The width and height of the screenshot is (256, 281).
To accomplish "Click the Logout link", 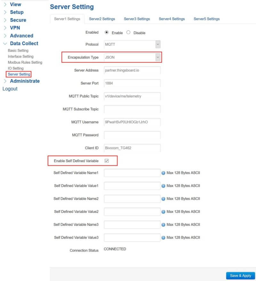I will tap(10, 89).
